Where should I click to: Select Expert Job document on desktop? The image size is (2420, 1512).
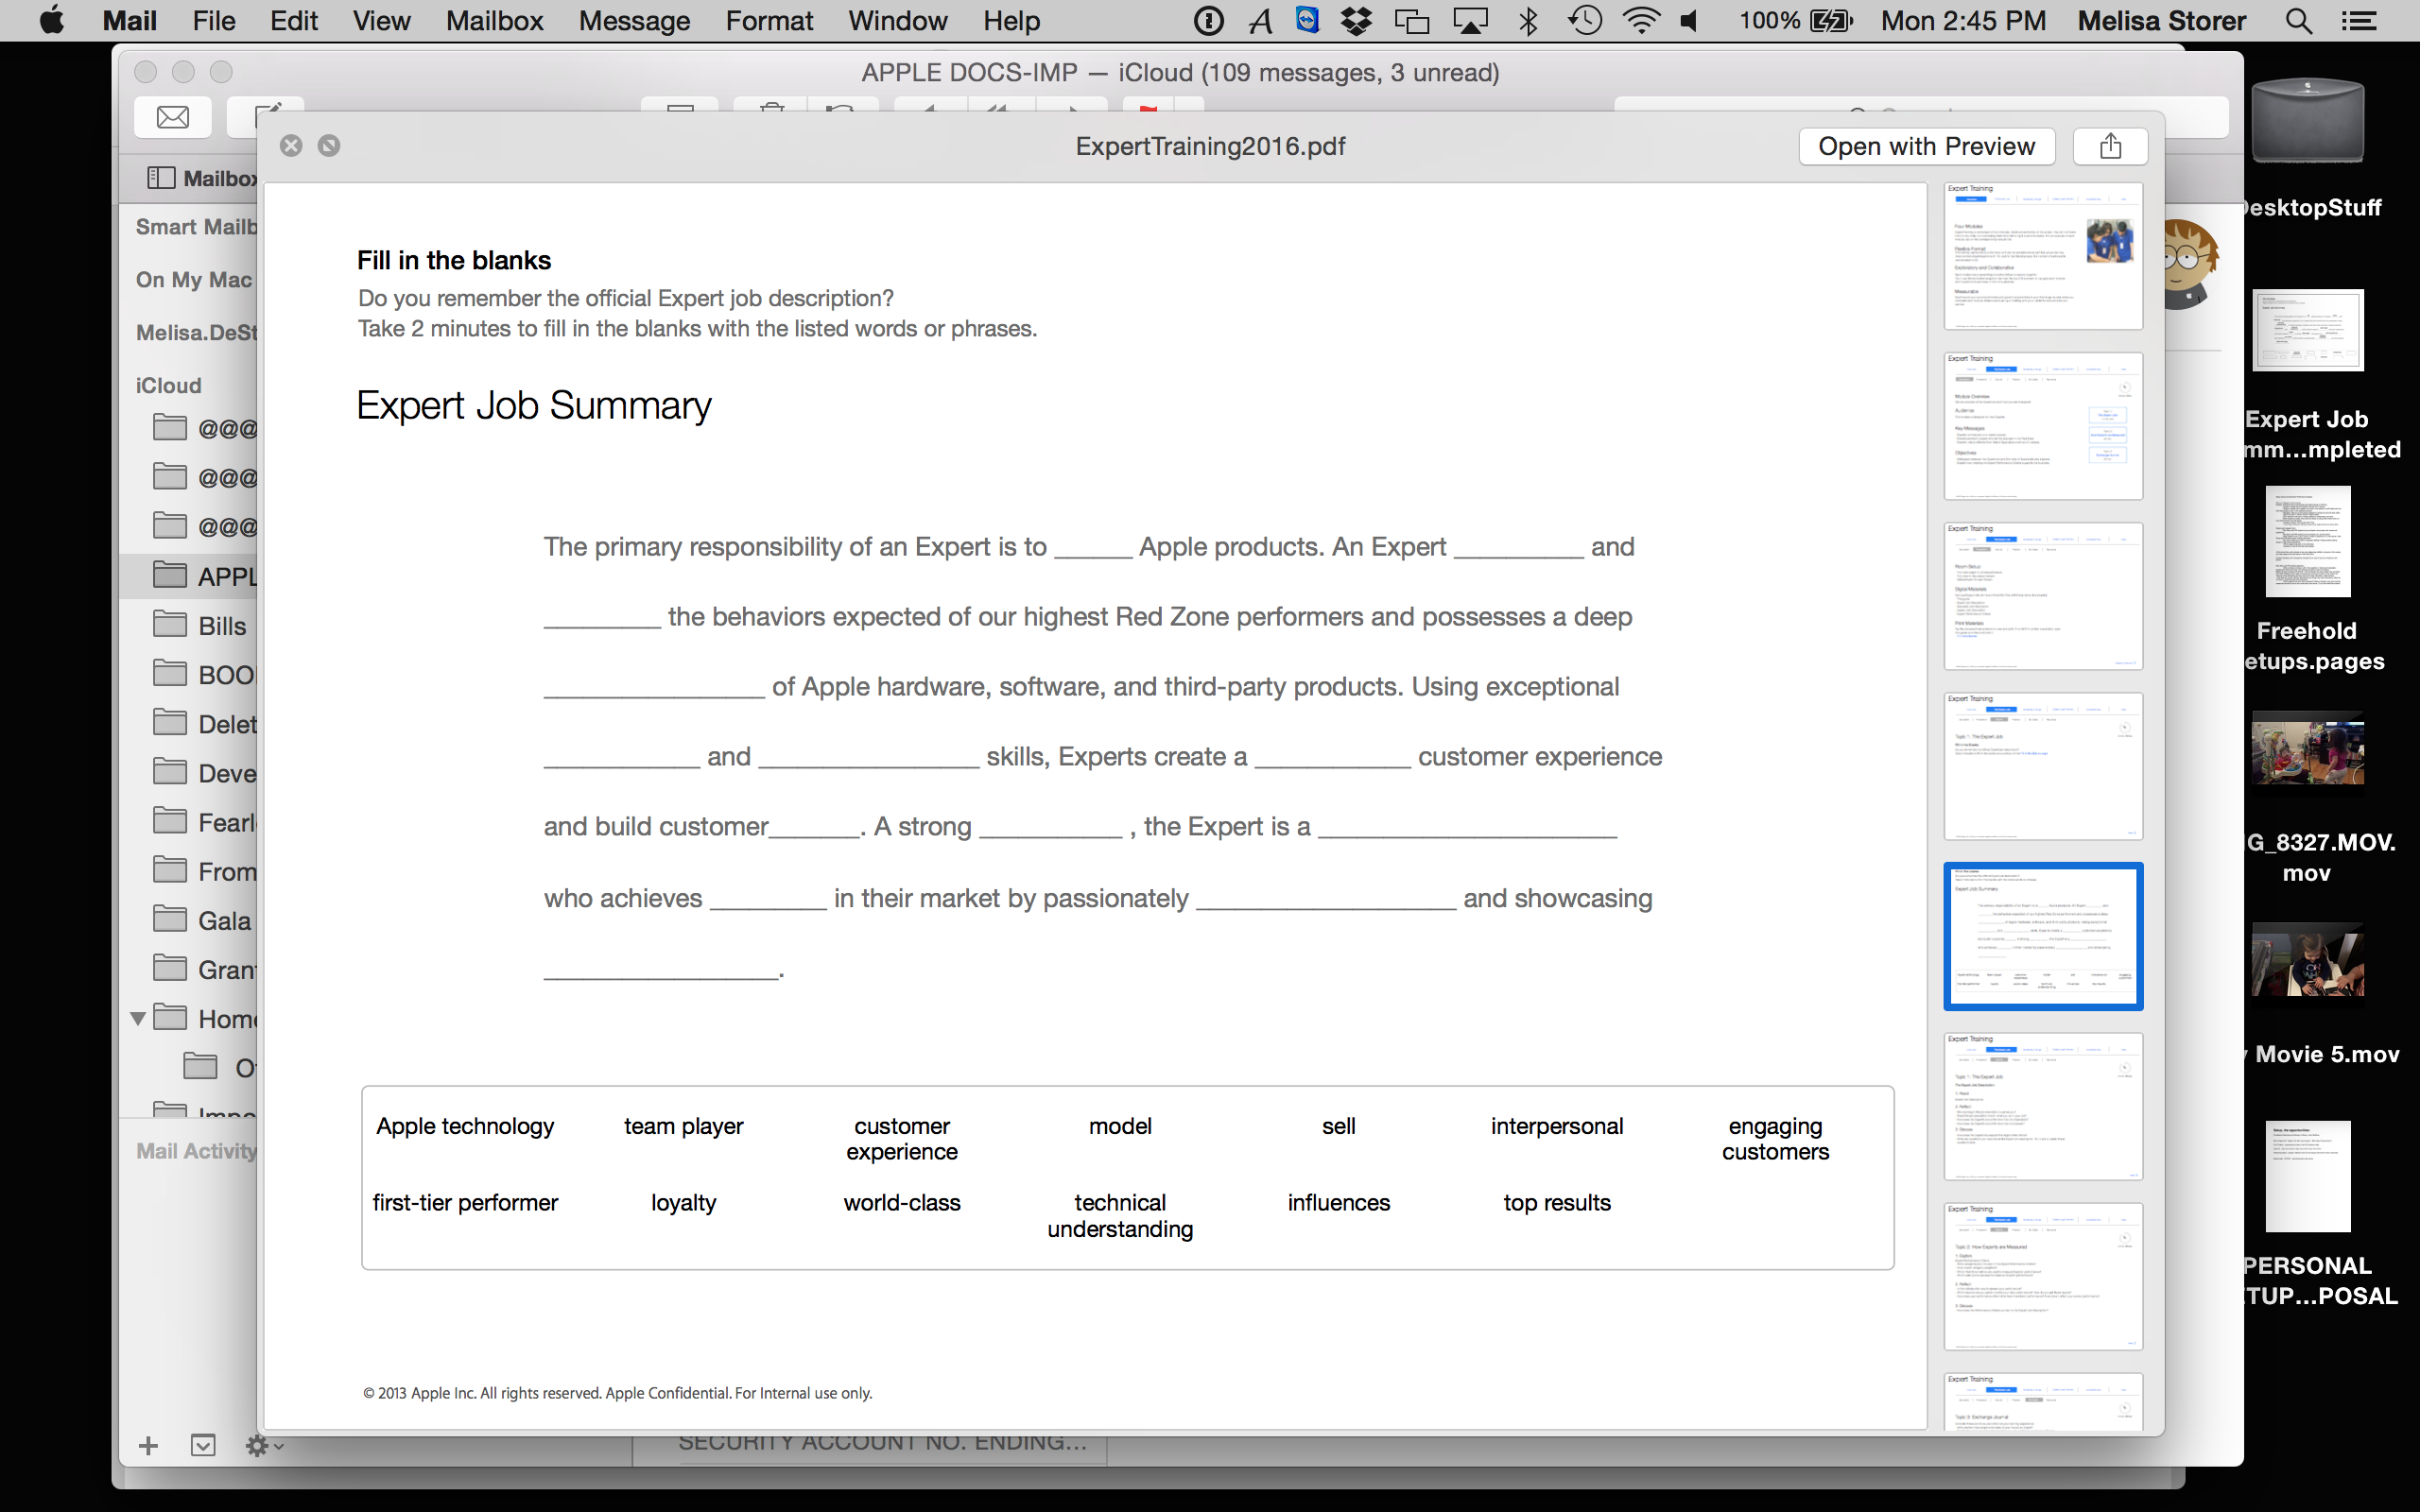[2307, 330]
